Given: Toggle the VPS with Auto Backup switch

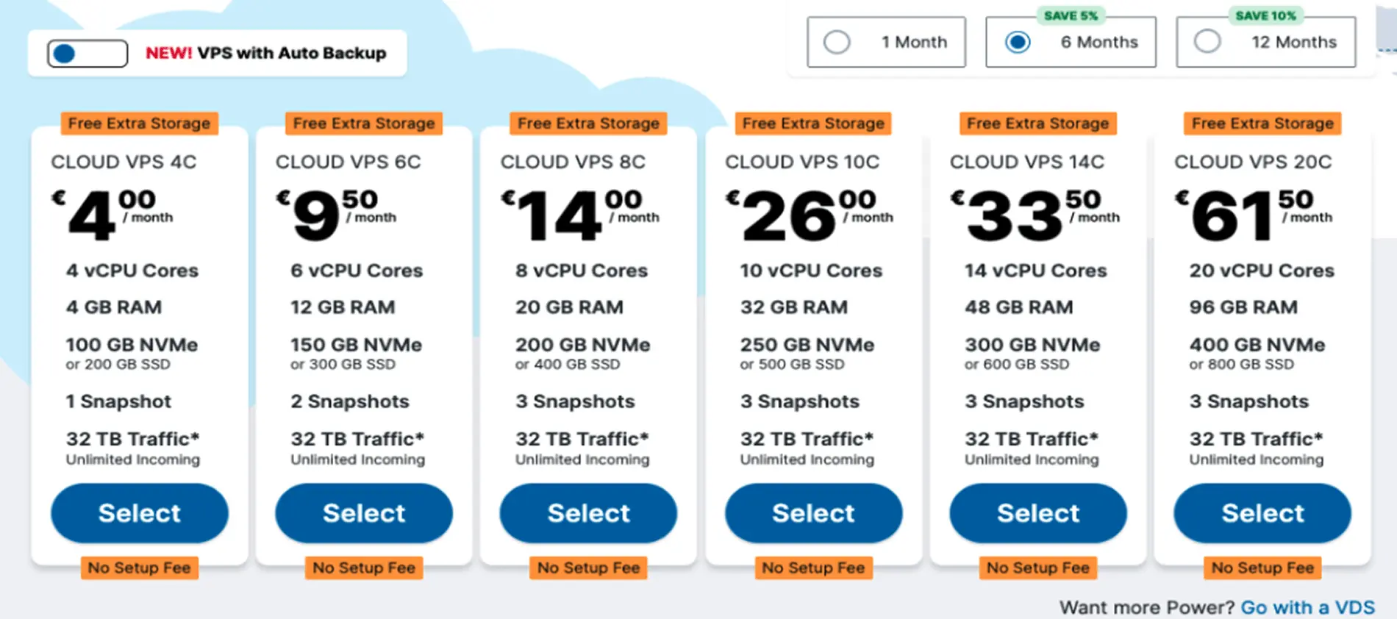Looking at the screenshot, I should pyautogui.click(x=87, y=54).
